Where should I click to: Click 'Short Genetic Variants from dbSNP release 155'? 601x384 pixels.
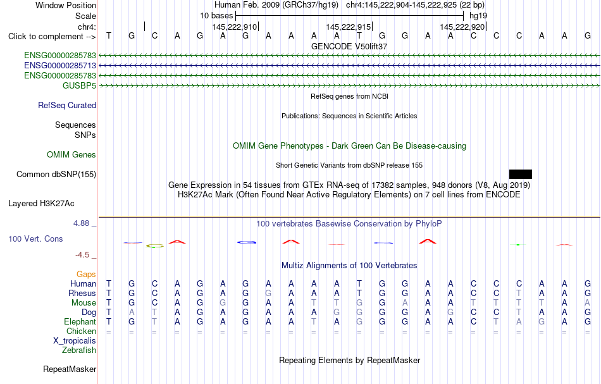click(x=349, y=165)
